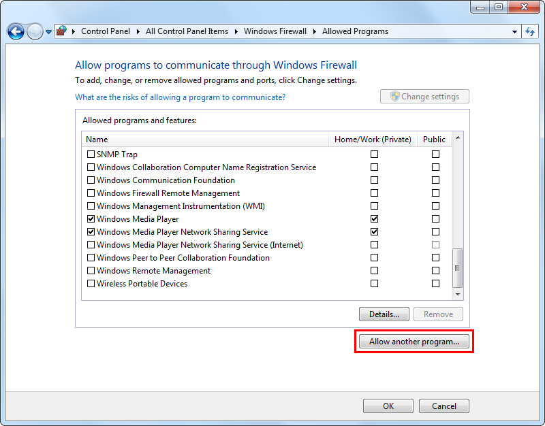
Task: Open the risks of allowing a program link
Action: (180, 97)
